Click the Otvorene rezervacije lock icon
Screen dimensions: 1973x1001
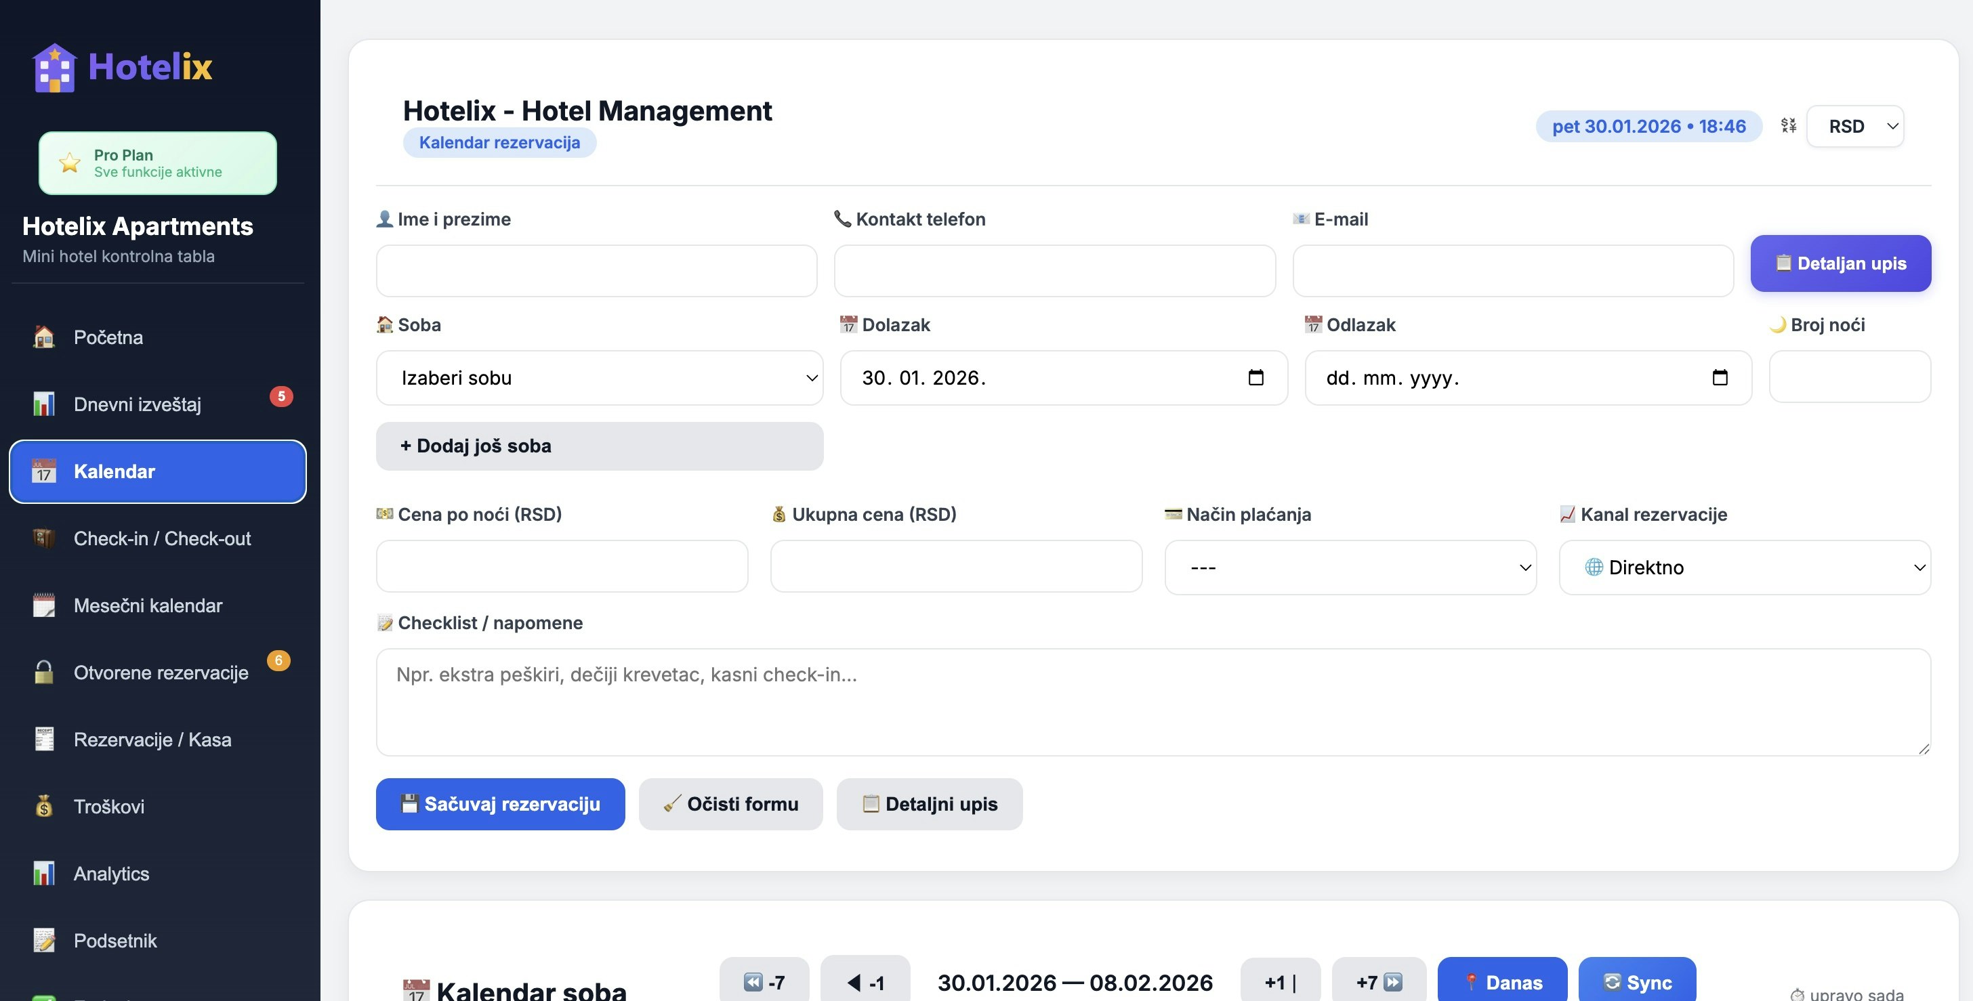click(43, 673)
